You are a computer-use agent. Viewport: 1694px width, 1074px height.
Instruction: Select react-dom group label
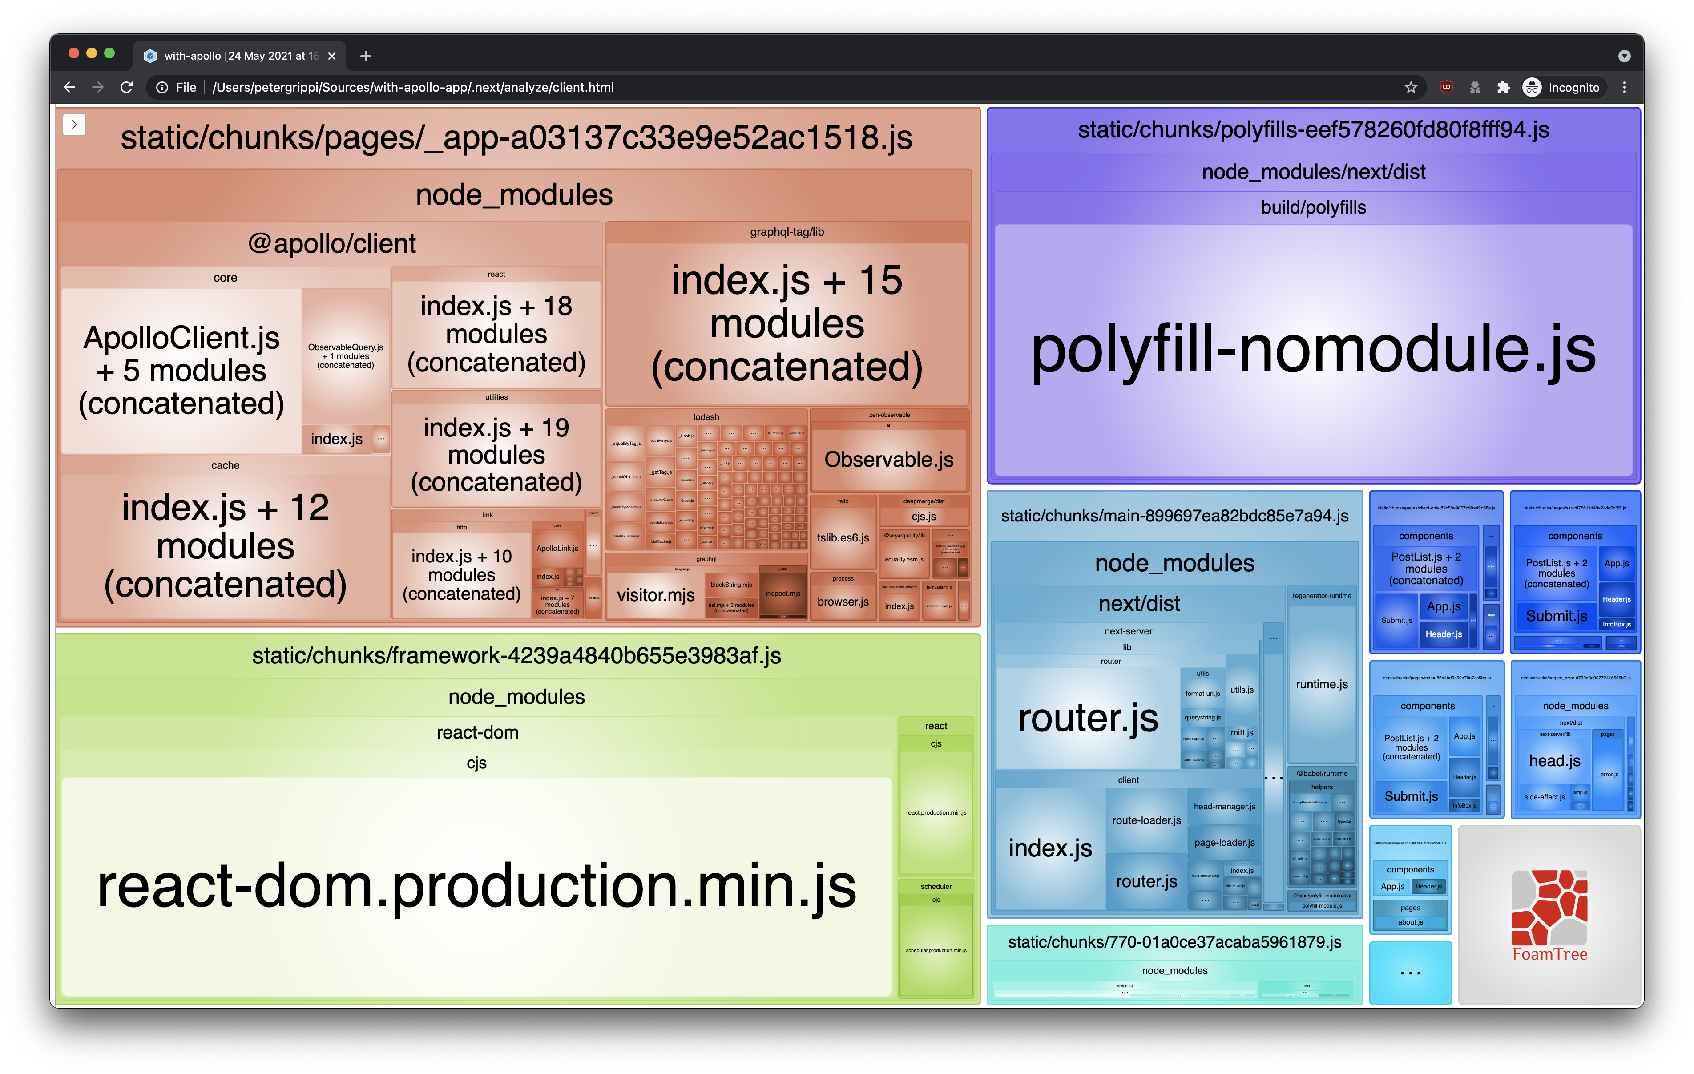pos(477,733)
